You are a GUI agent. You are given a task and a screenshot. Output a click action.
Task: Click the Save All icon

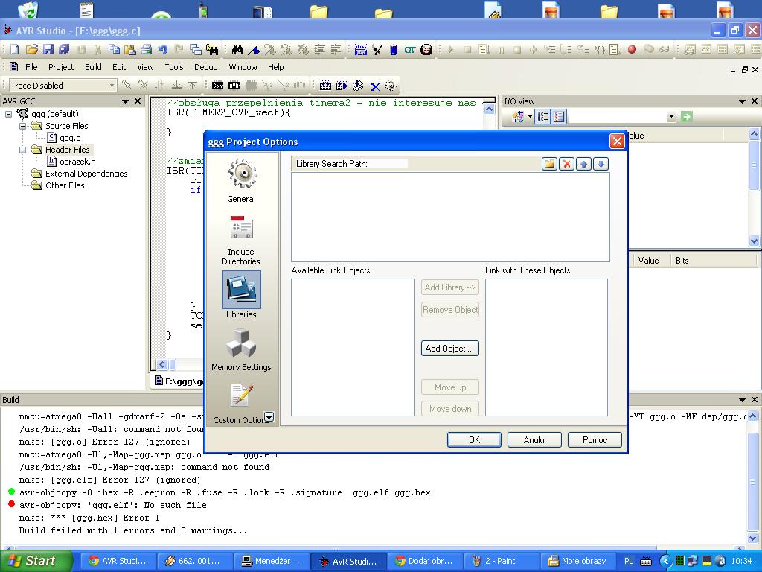64,49
